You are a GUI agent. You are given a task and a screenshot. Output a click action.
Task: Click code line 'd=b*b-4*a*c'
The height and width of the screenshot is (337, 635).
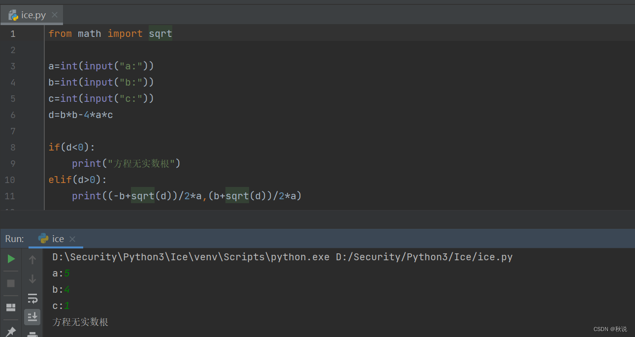point(81,115)
